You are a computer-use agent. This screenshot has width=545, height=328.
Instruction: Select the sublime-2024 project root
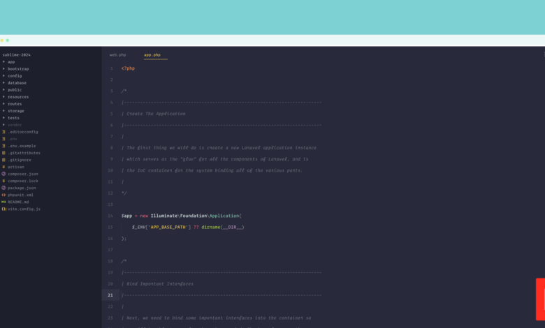pos(16,55)
